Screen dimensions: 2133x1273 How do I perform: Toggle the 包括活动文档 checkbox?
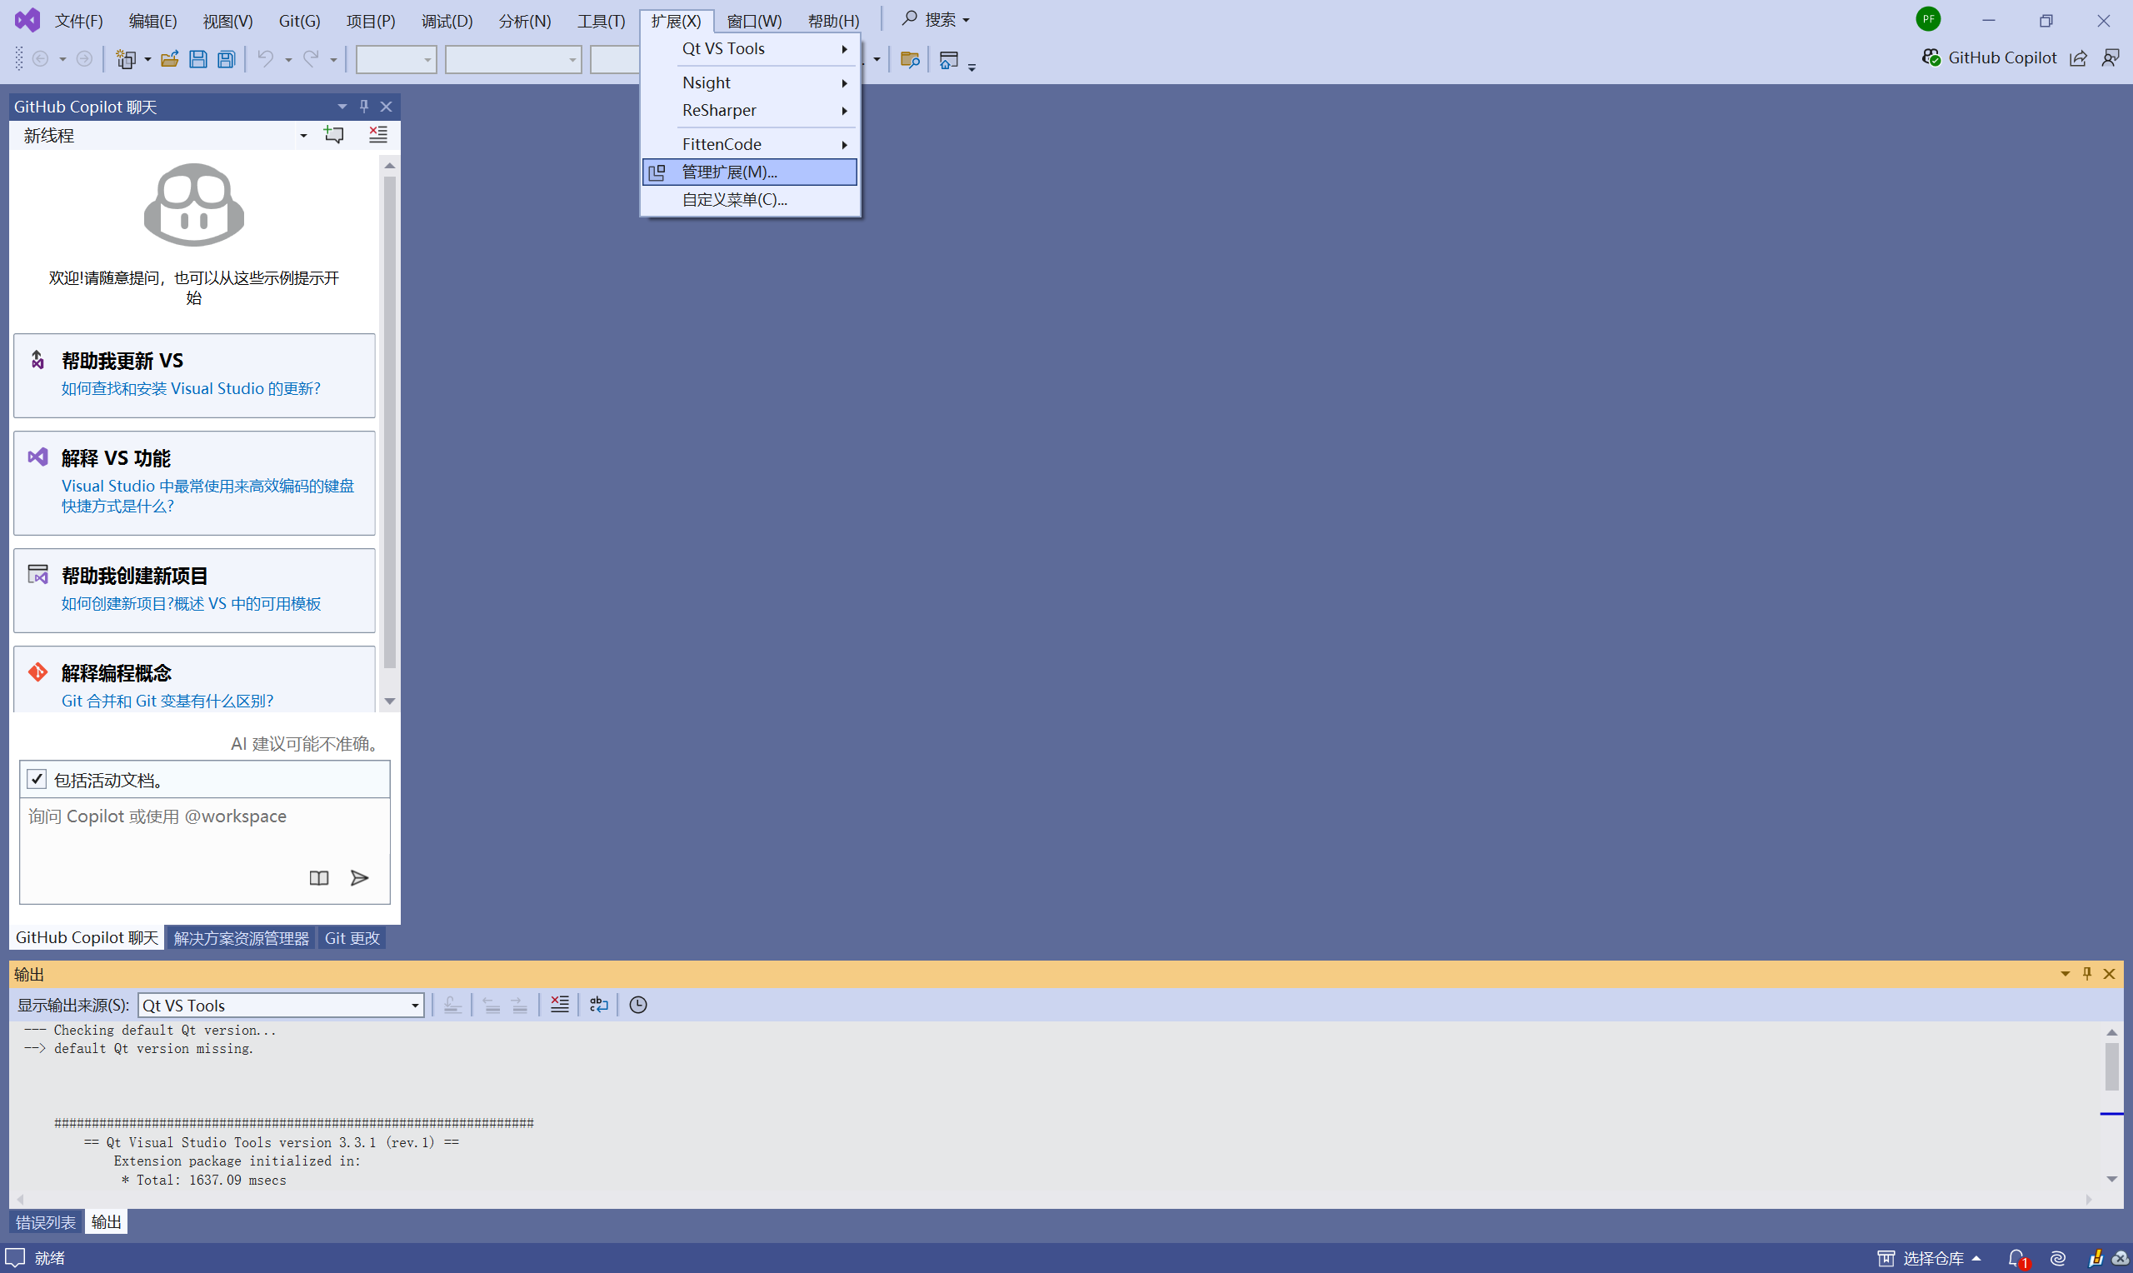click(x=36, y=779)
